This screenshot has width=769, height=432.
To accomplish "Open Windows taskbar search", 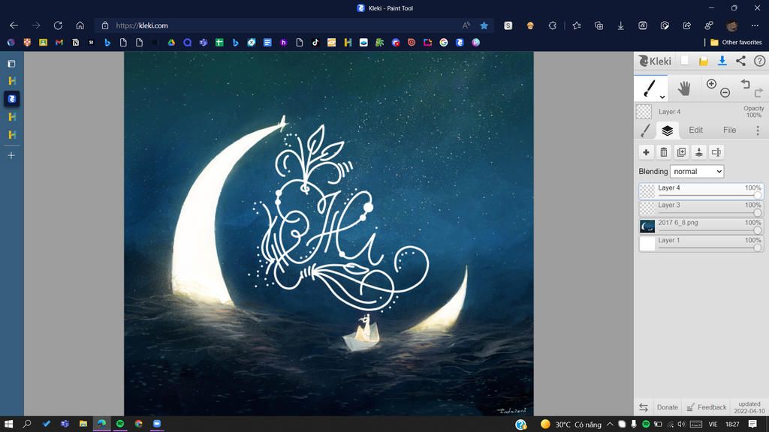I will point(27,424).
